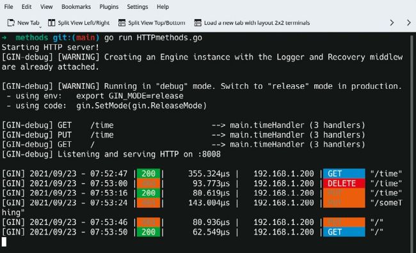Click the "93.773µs" latency value
The width and height of the screenshot is (416, 253).
[211, 183]
